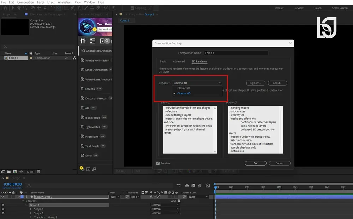Hide Shape 1 using its eye icon
353x219 pixels.
3,209
